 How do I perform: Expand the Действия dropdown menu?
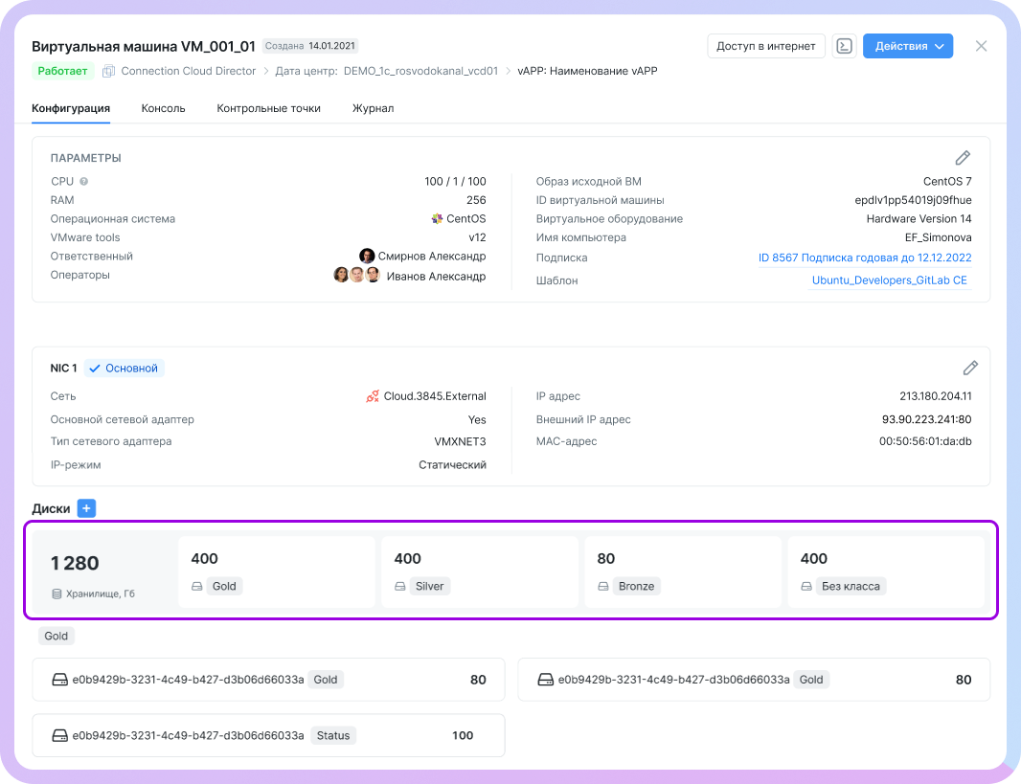[x=907, y=46]
